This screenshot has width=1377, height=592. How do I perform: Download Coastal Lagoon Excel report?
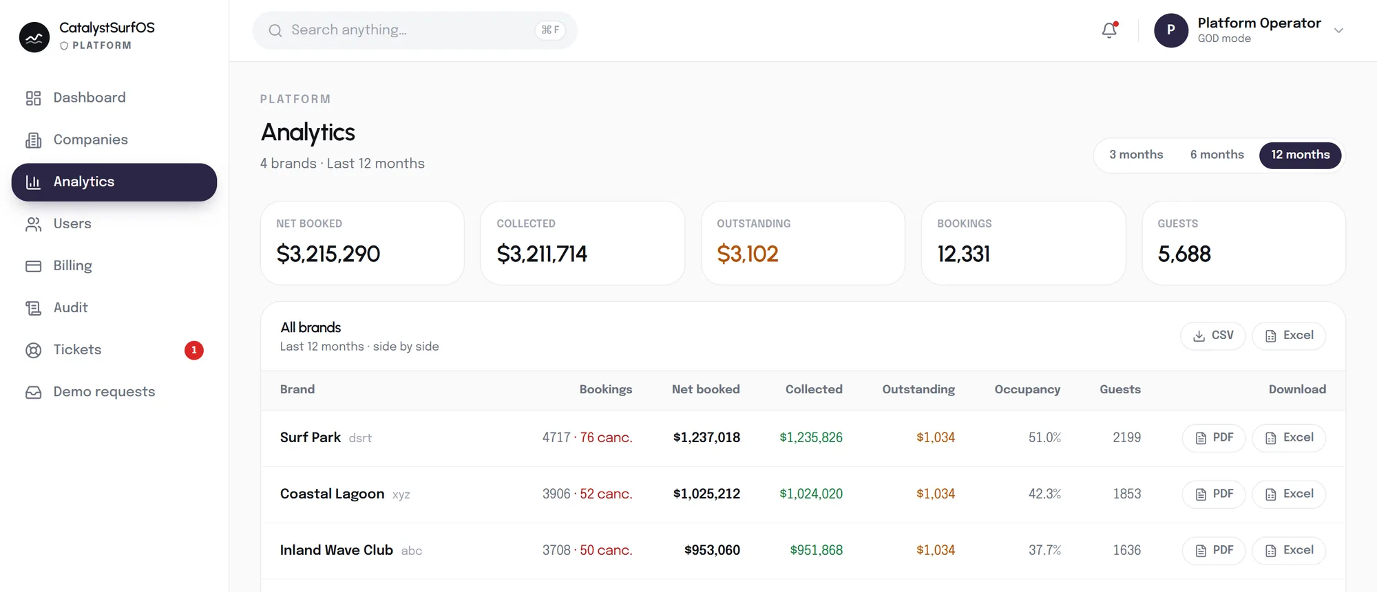(x=1289, y=494)
